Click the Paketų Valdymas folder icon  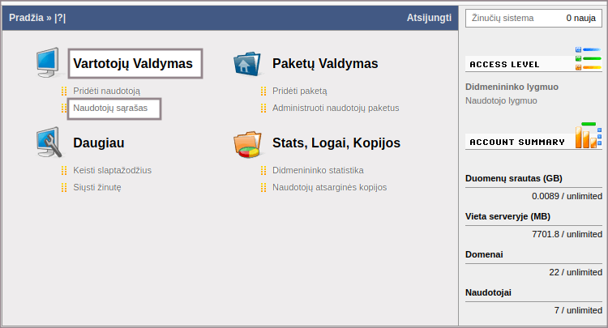point(246,63)
